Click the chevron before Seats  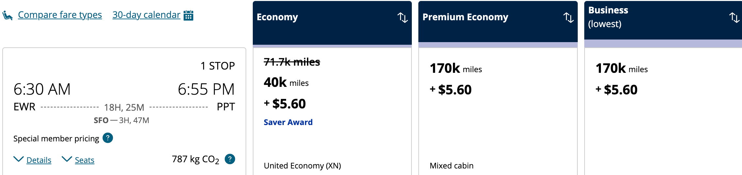point(67,159)
